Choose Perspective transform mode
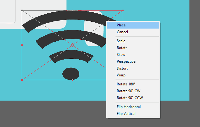Screen dimensions: 200x127 click(133, 61)
